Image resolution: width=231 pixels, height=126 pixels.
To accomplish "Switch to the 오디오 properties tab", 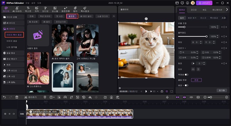I will 193,9.
